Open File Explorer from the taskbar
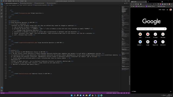 [x=86, y=95]
